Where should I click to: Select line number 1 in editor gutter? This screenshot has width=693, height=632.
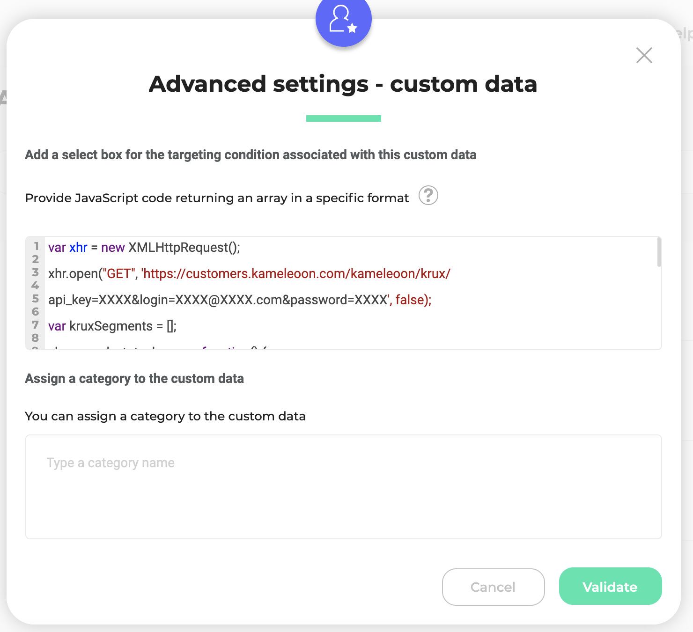click(x=36, y=246)
